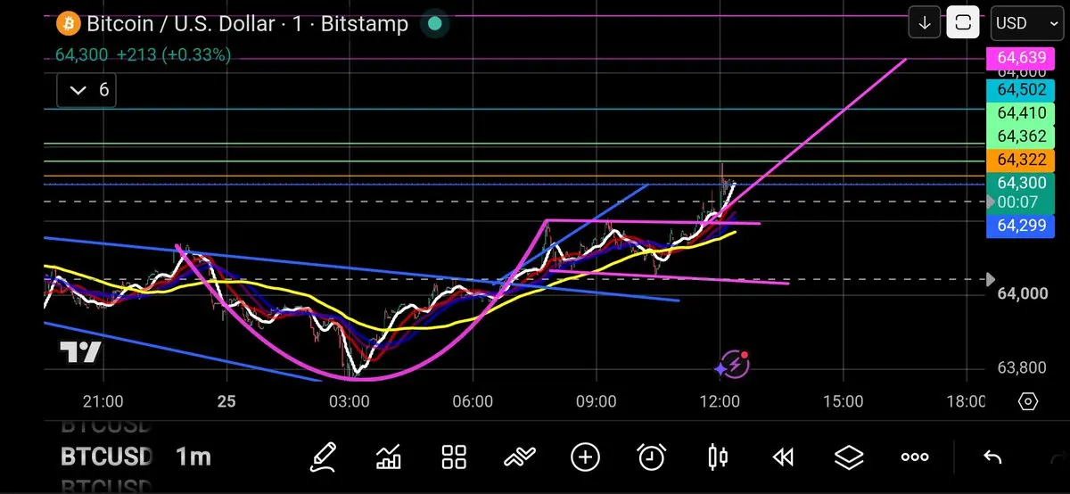
Task: Open the BTCUSD symbol search
Action: (x=106, y=457)
